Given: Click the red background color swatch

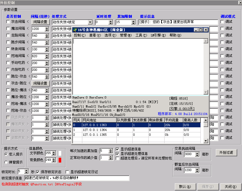Looking at the screenshot, I should coord(60,160).
